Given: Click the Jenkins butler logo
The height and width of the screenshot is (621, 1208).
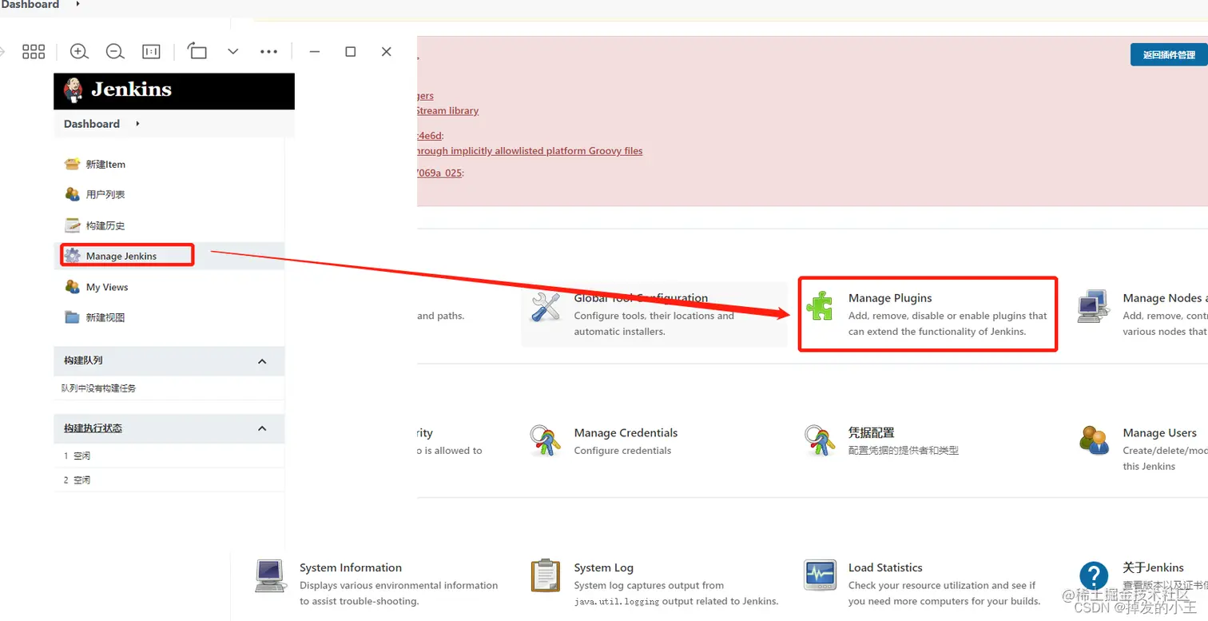Looking at the screenshot, I should click(73, 90).
